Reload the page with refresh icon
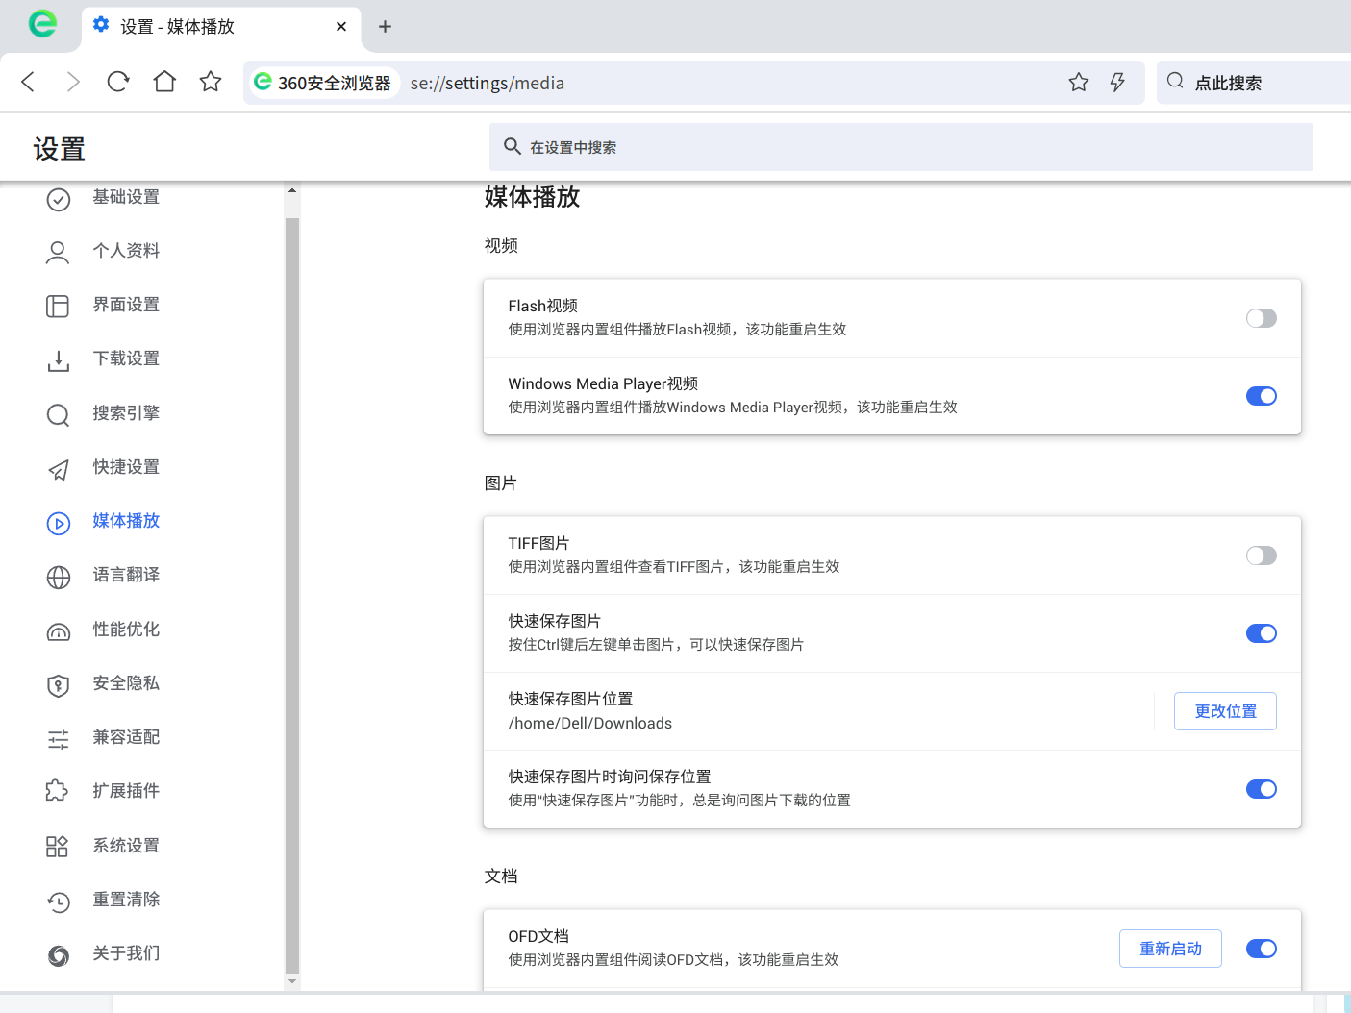The image size is (1351, 1013). click(118, 82)
